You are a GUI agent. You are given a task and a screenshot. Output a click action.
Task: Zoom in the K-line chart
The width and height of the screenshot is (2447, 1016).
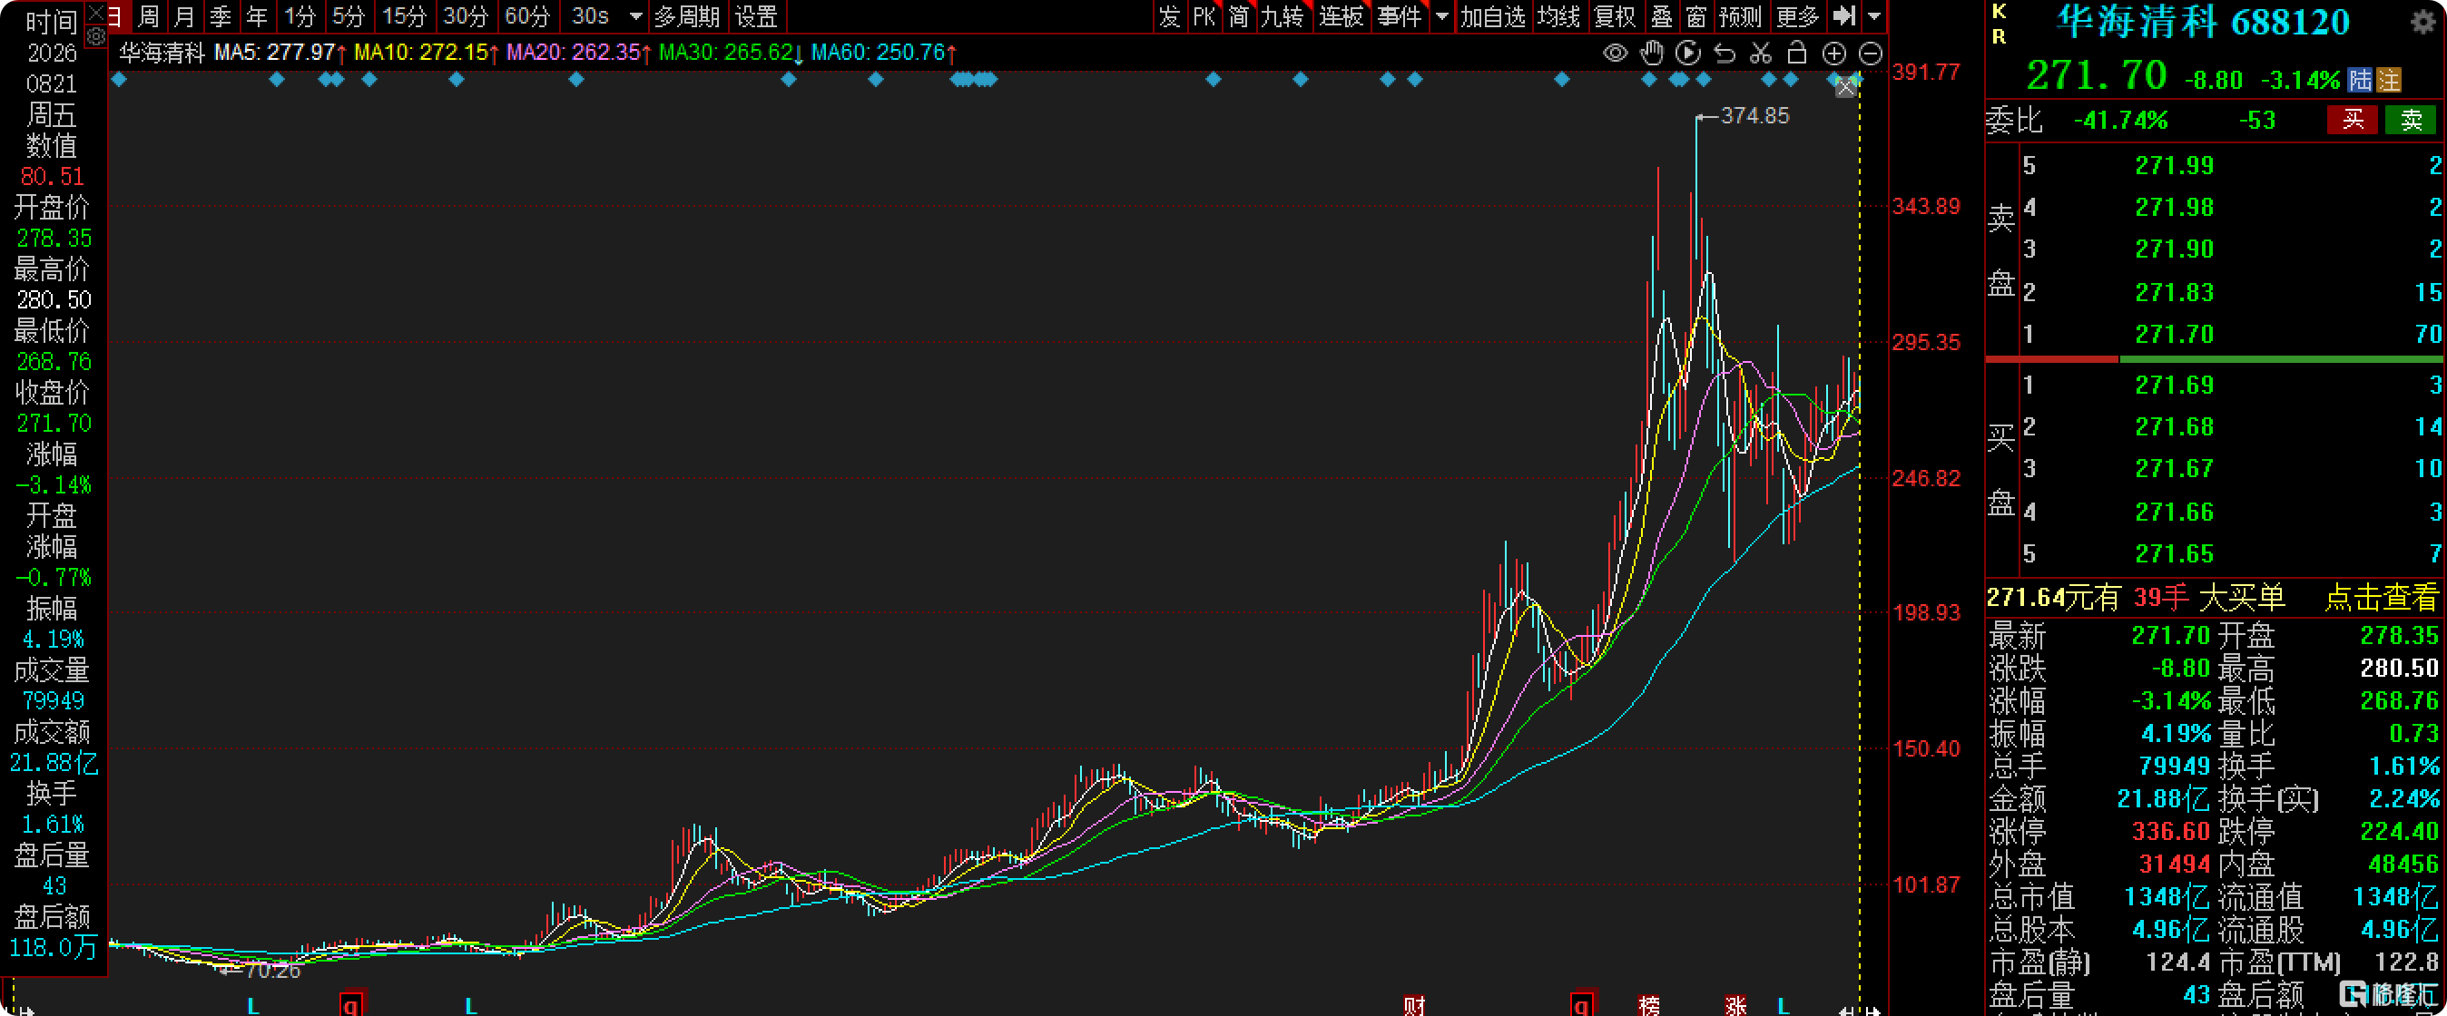[x=1833, y=54]
